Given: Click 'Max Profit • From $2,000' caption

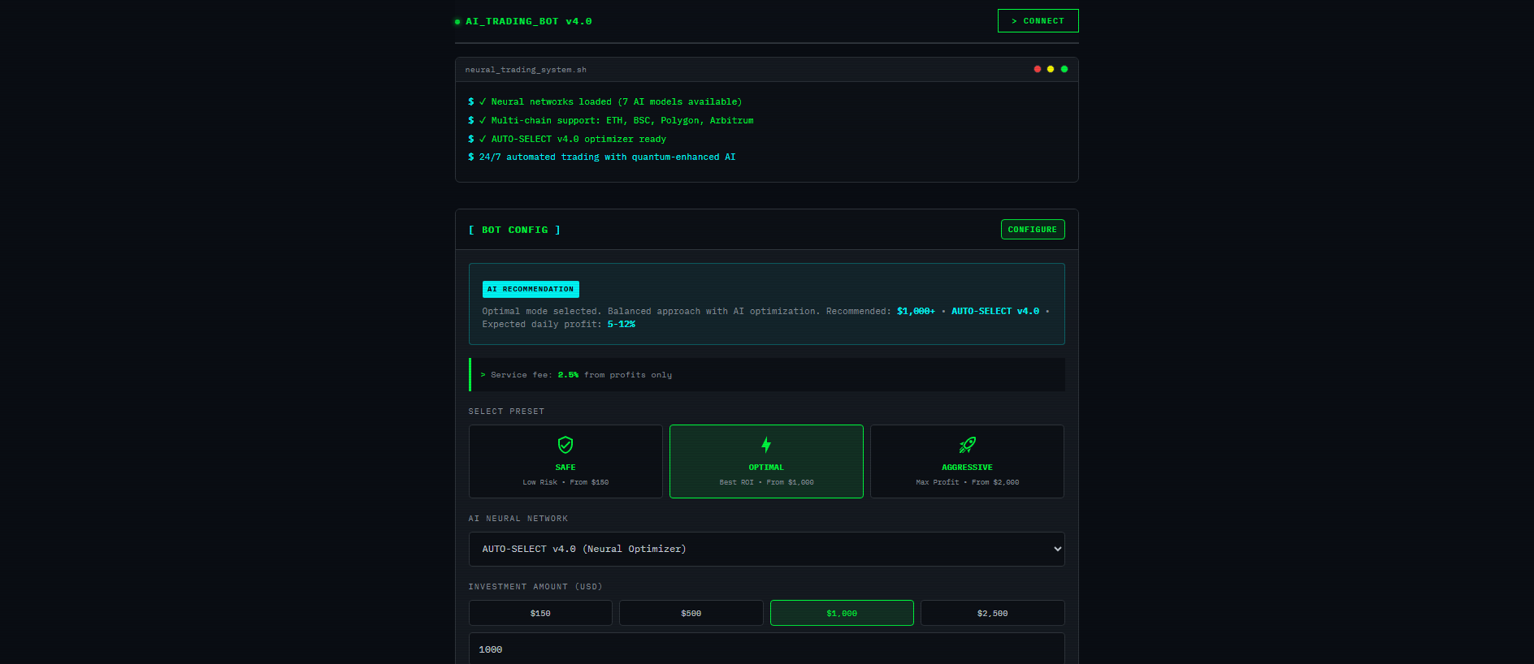Looking at the screenshot, I should pyautogui.click(x=967, y=482).
